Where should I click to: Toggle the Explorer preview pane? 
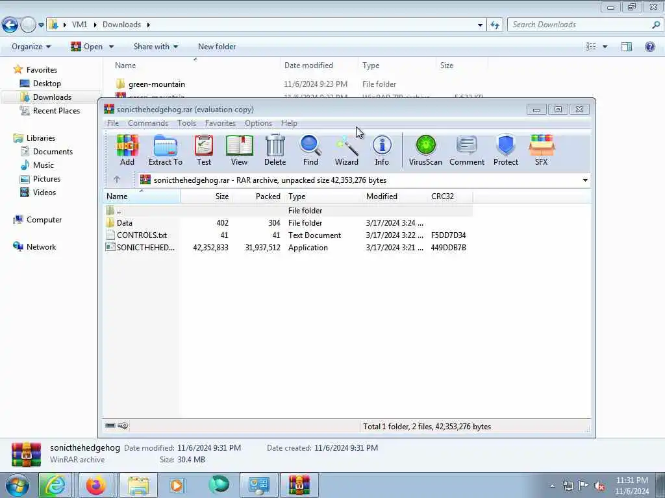(x=627, y=47)
